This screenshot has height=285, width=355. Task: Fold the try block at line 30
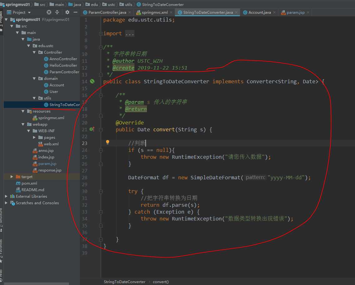101,191
